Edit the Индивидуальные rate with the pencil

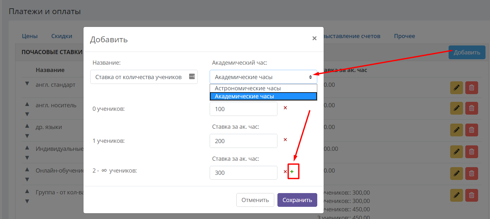(456, 152)
